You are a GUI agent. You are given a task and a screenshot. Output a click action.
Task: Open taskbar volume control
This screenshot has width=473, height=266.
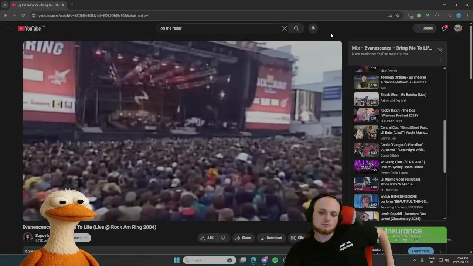click(x=447, y=260)
